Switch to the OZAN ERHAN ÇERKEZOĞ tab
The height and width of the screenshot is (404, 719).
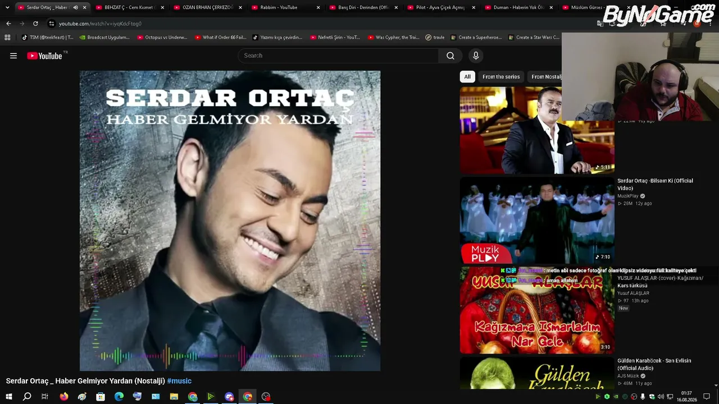pyautogui.click(x=207, y=7)
